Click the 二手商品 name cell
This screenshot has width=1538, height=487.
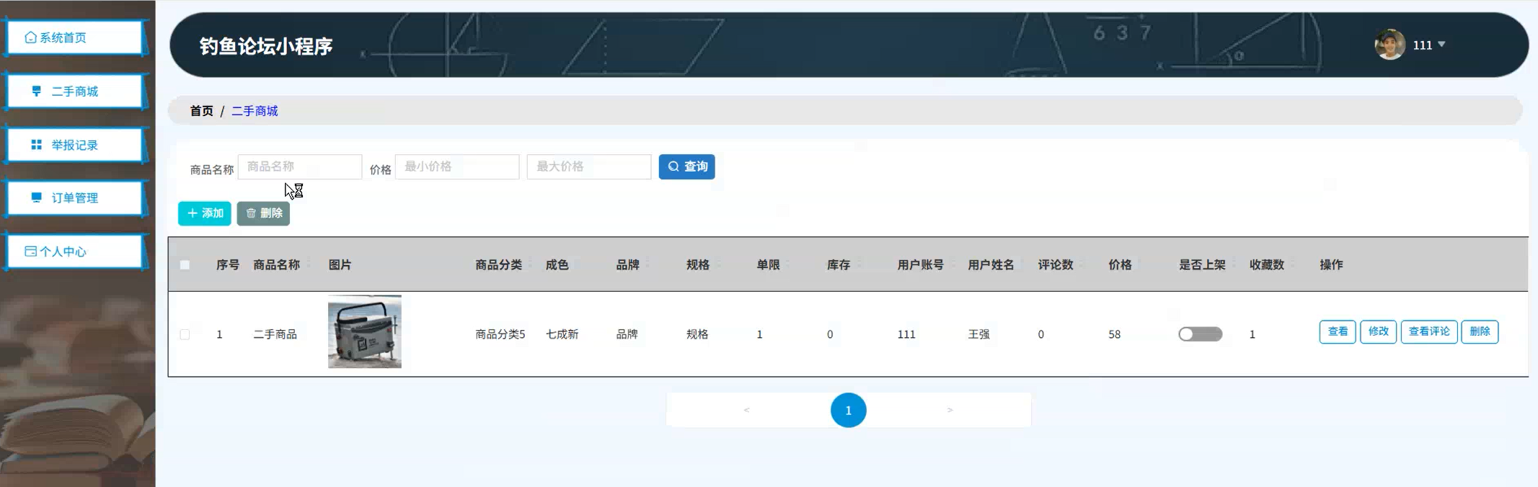(275, 334)
